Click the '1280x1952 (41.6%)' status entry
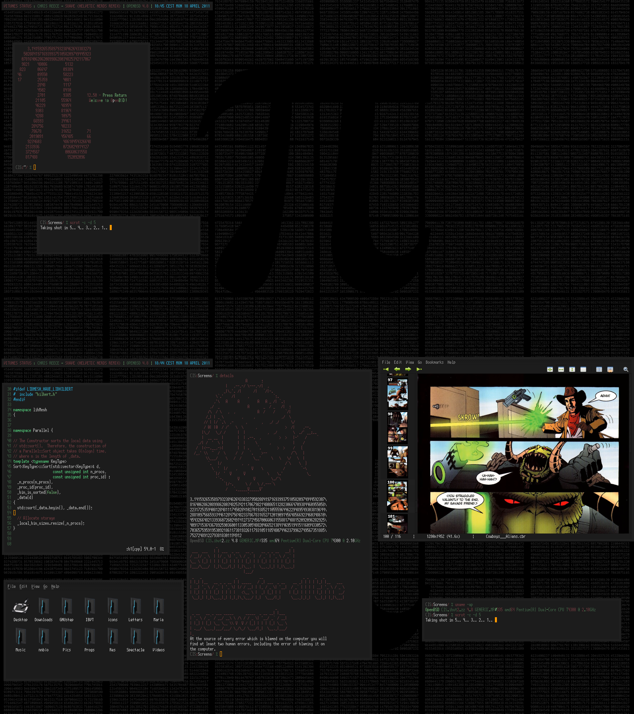 [x=443, y=536]
